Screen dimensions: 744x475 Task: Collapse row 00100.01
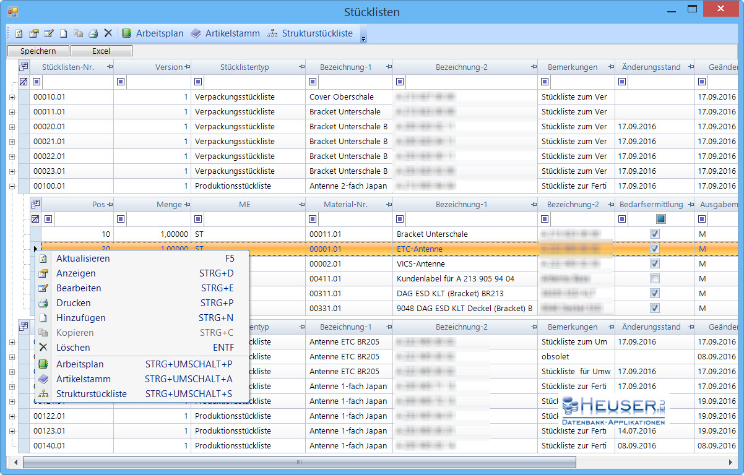click(12, 186)
